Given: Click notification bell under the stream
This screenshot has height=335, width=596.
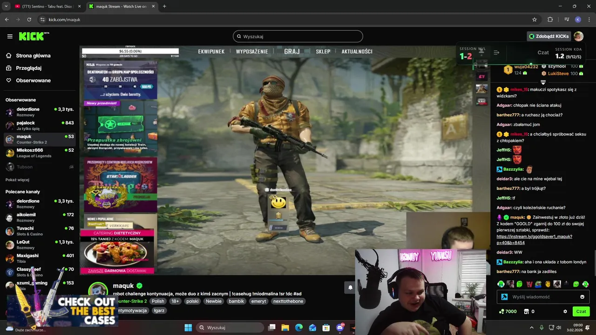Looking at the screenshot, I should 350,288.
